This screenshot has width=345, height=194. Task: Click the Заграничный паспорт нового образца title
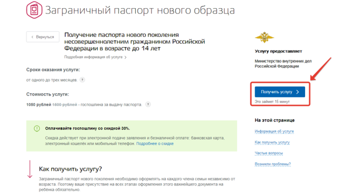pos(140,10)
